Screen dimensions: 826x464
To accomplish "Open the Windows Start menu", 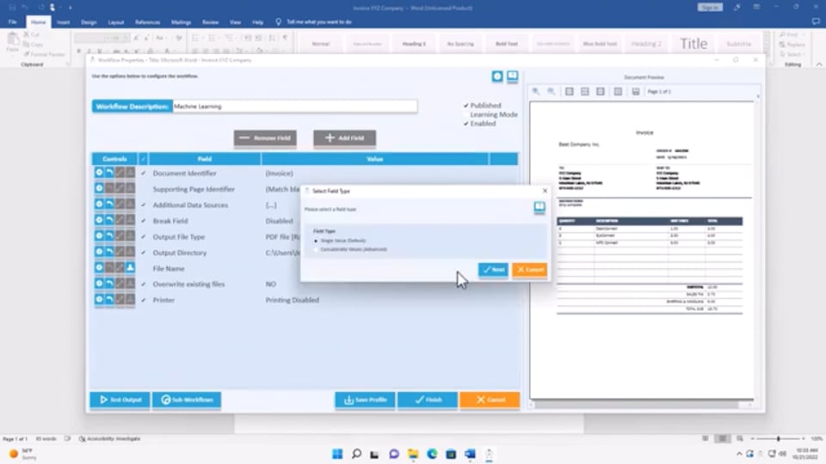I will [336, 454].
